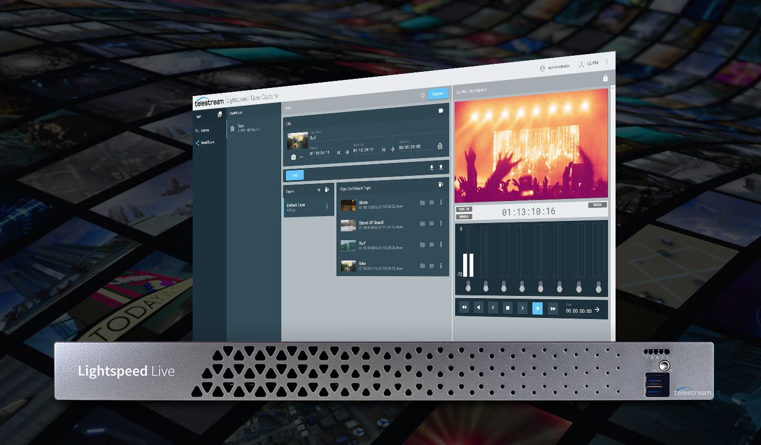Image resolution: width=761 pixels, height=445 pixels.
Task: Click the Clip Name field showing Surf
Action: click(x=379, y=136)
